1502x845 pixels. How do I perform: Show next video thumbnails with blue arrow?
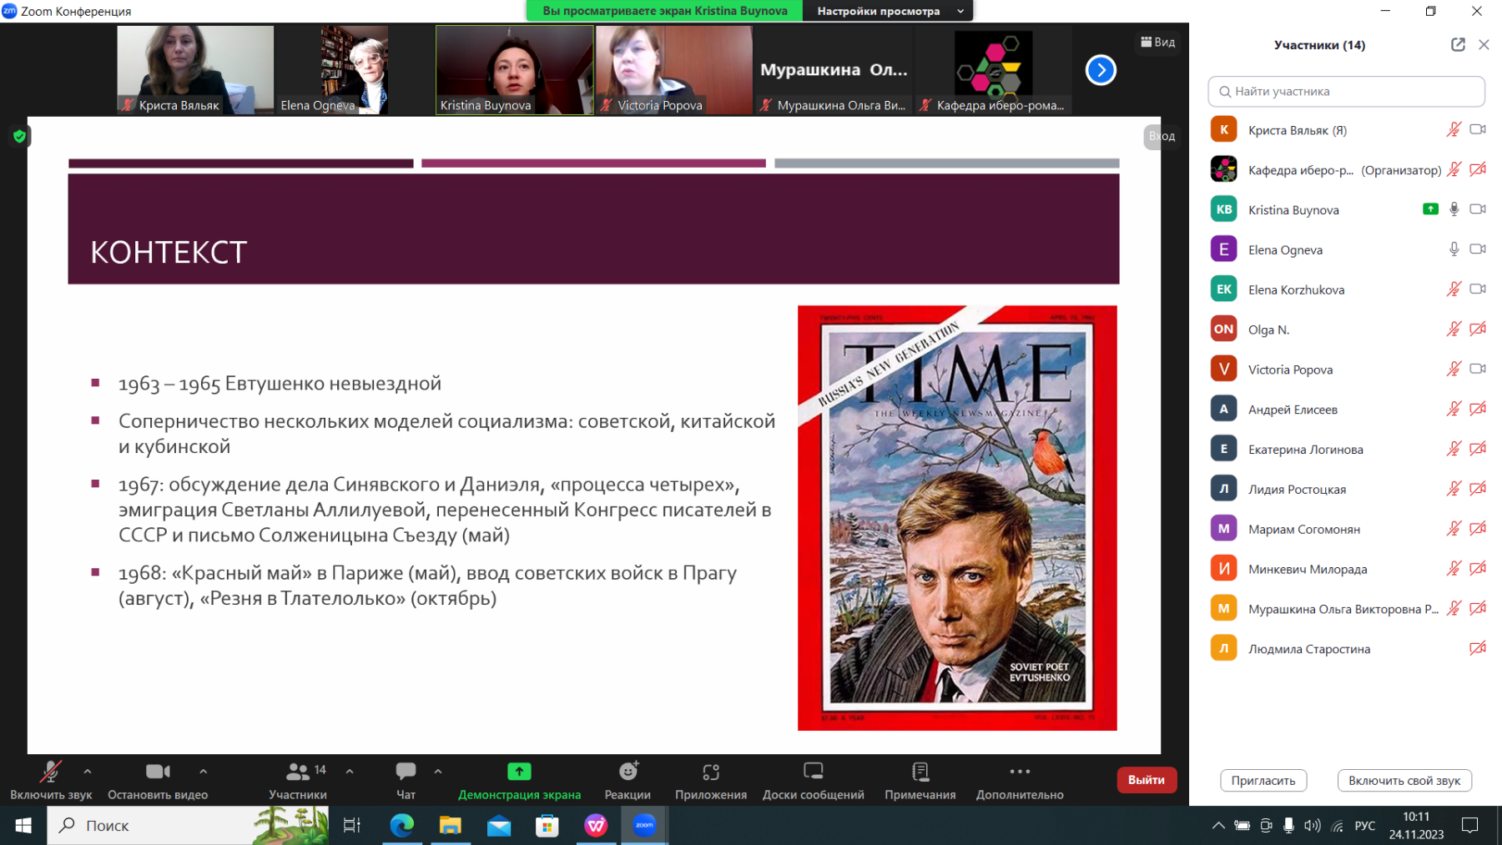[1101, 70]
